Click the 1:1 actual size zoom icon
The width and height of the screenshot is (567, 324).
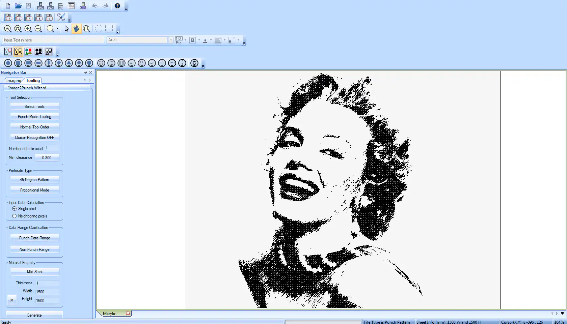(x=18, y=29)
